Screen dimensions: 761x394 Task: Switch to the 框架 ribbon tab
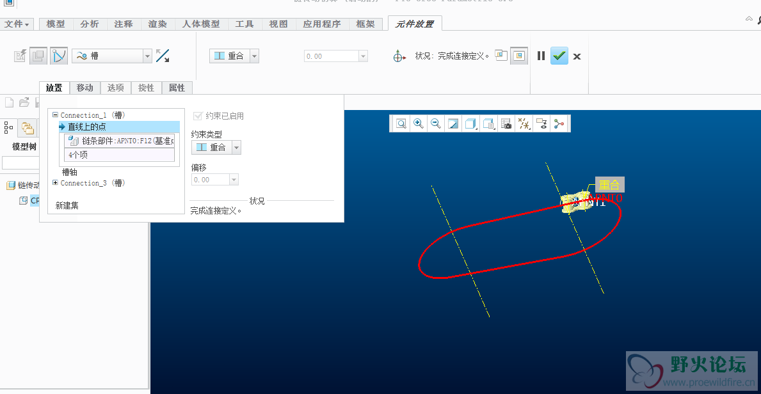coord(365,24)
